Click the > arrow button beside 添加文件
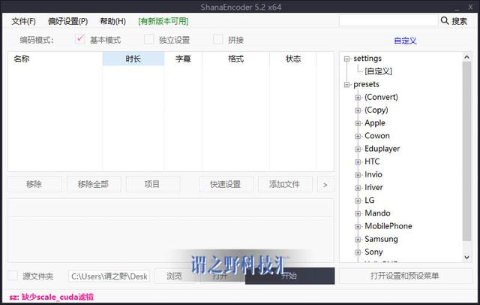480x305 pixels. click(x=325, y=184)
